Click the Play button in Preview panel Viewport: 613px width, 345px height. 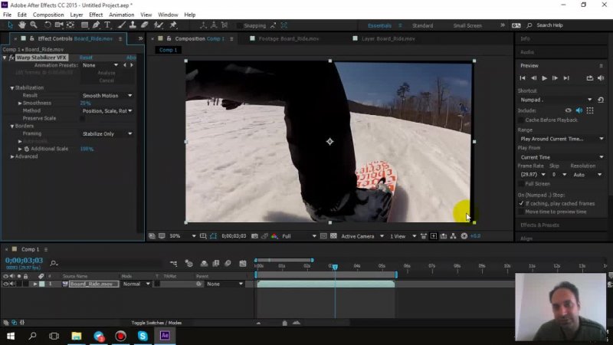pyautogui.click(x=544, y=78)
